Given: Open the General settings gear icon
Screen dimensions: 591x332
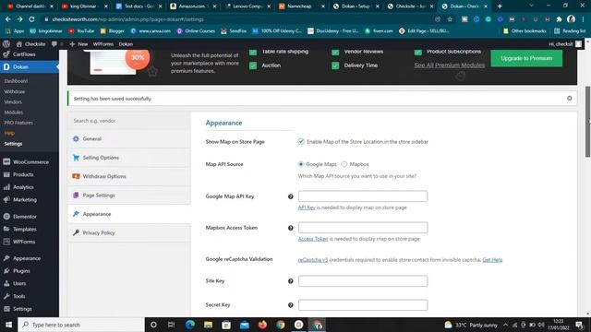Looking at the screenshot, I should (76, 139).
